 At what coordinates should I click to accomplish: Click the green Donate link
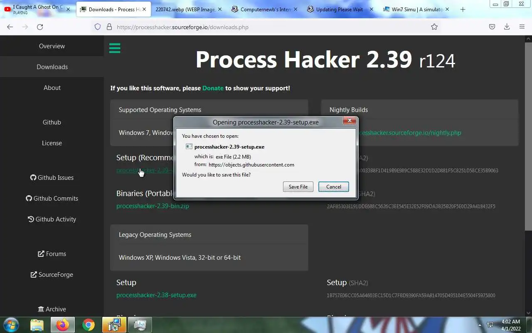(213, 88)
